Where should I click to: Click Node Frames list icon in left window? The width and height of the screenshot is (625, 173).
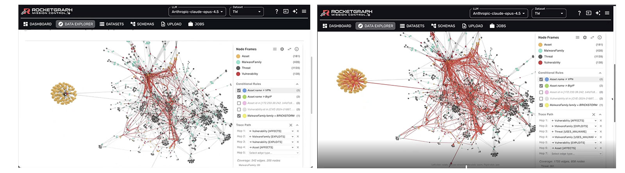(275, 49)
